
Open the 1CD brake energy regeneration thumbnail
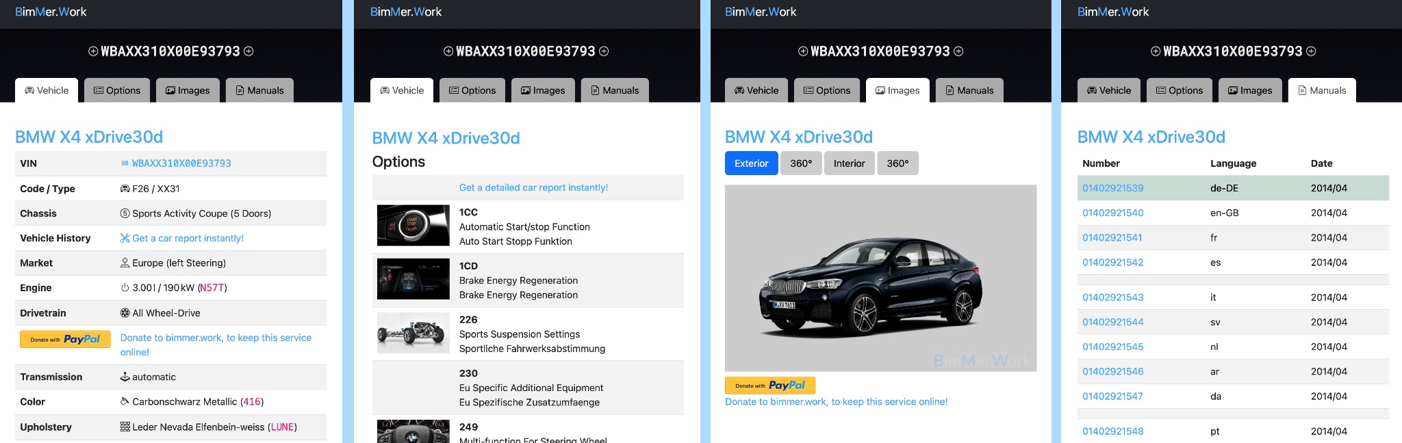click(x=413, y=280)
